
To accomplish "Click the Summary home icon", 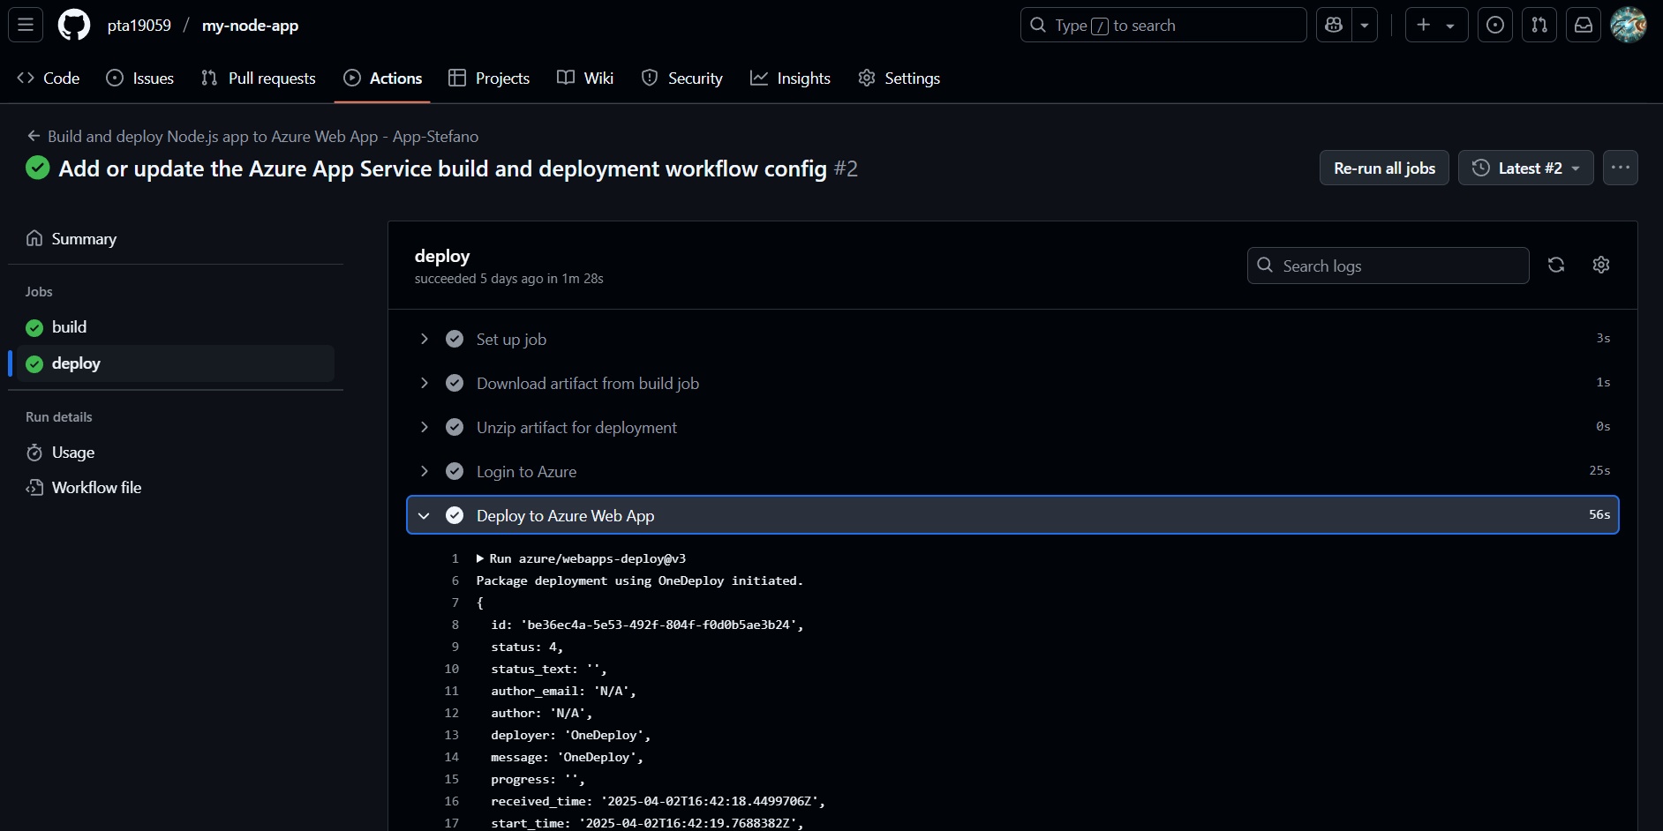I will pos(34,238).
